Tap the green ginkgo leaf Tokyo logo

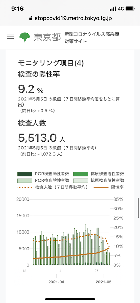pyautogui.click(x=25, y=37)
